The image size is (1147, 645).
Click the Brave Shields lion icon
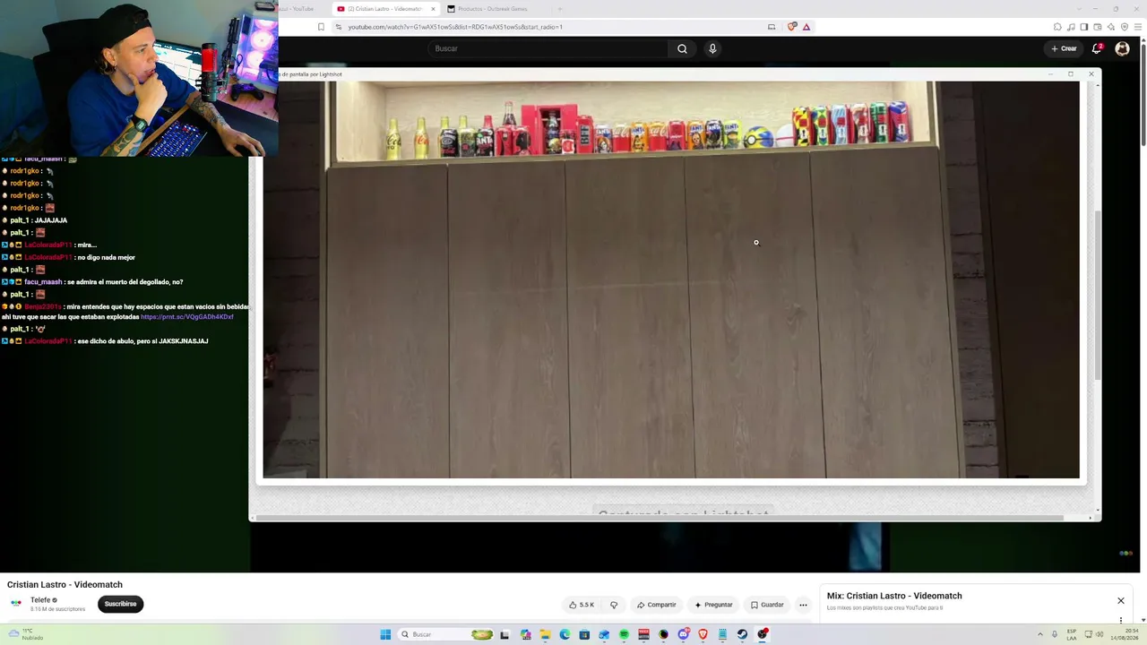click(792, 27)
